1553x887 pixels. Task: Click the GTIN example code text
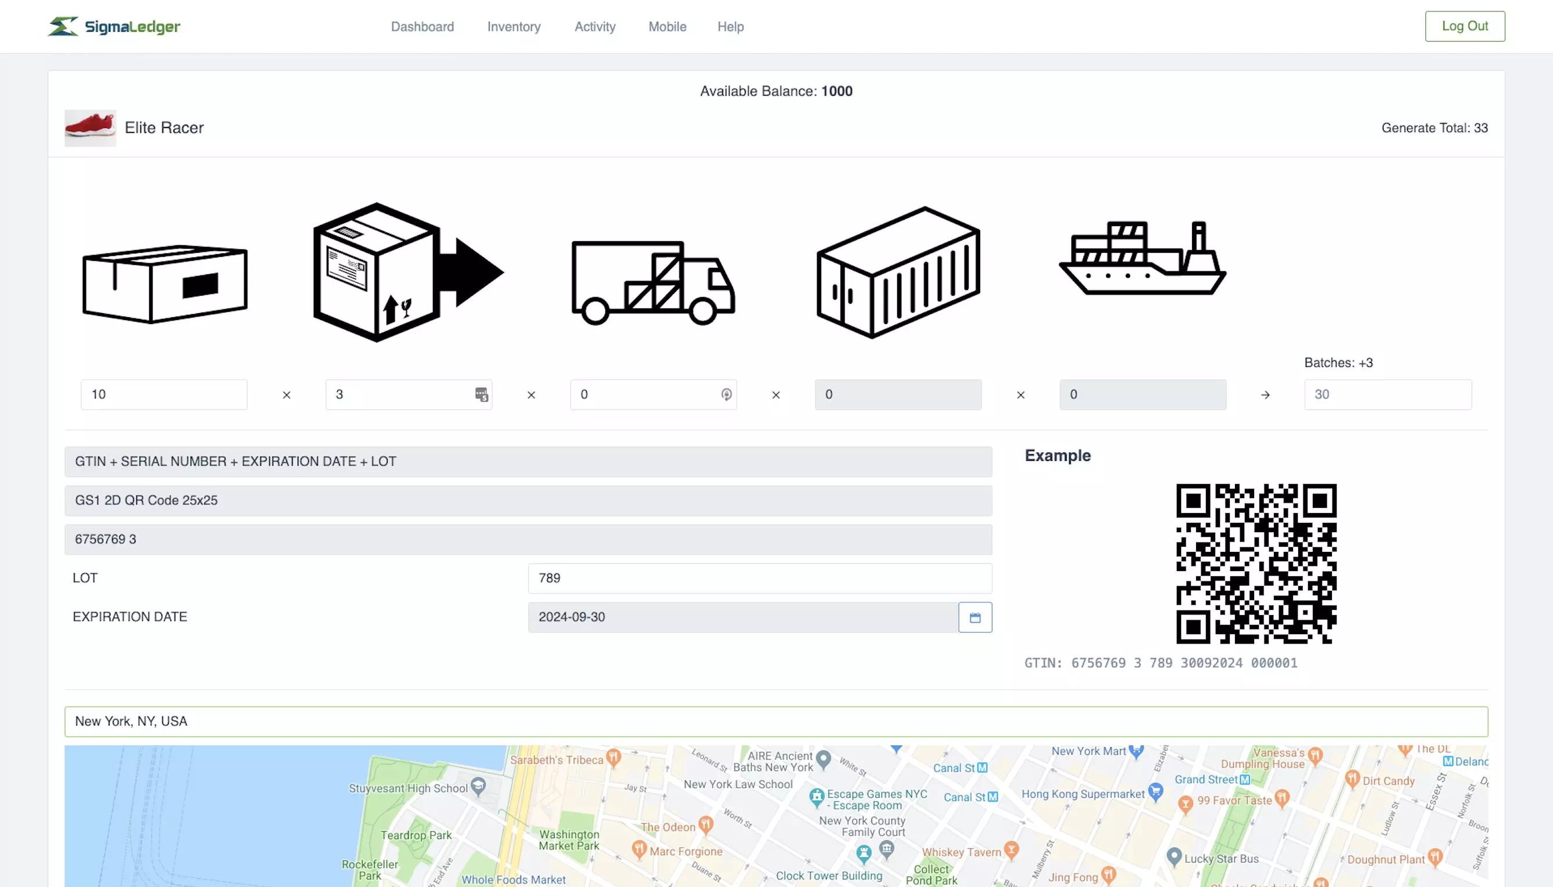coord(1160,663)
